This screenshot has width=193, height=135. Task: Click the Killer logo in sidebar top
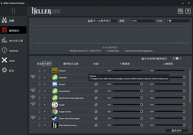point(13,11)
